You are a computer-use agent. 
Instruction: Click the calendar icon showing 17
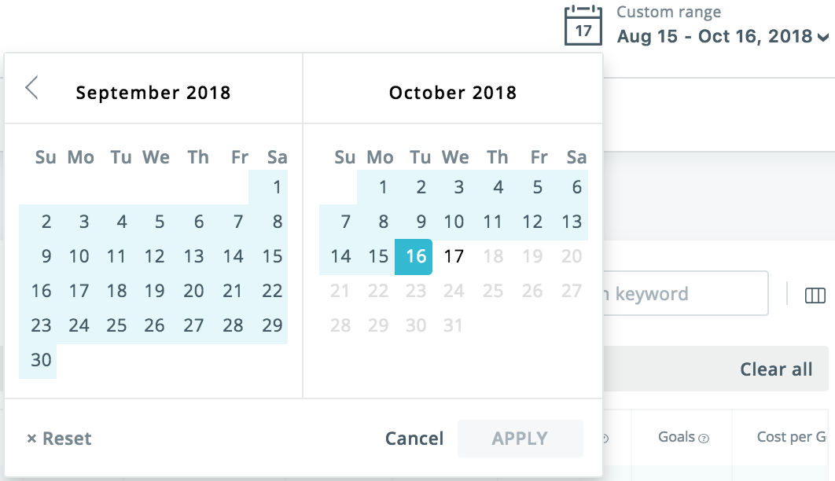pos(583,25)
